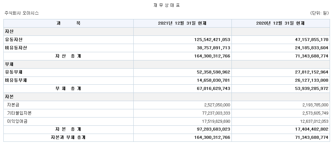The image size is (333, 150).
Task: Click the 유동부채 row label
Action: 14,72
